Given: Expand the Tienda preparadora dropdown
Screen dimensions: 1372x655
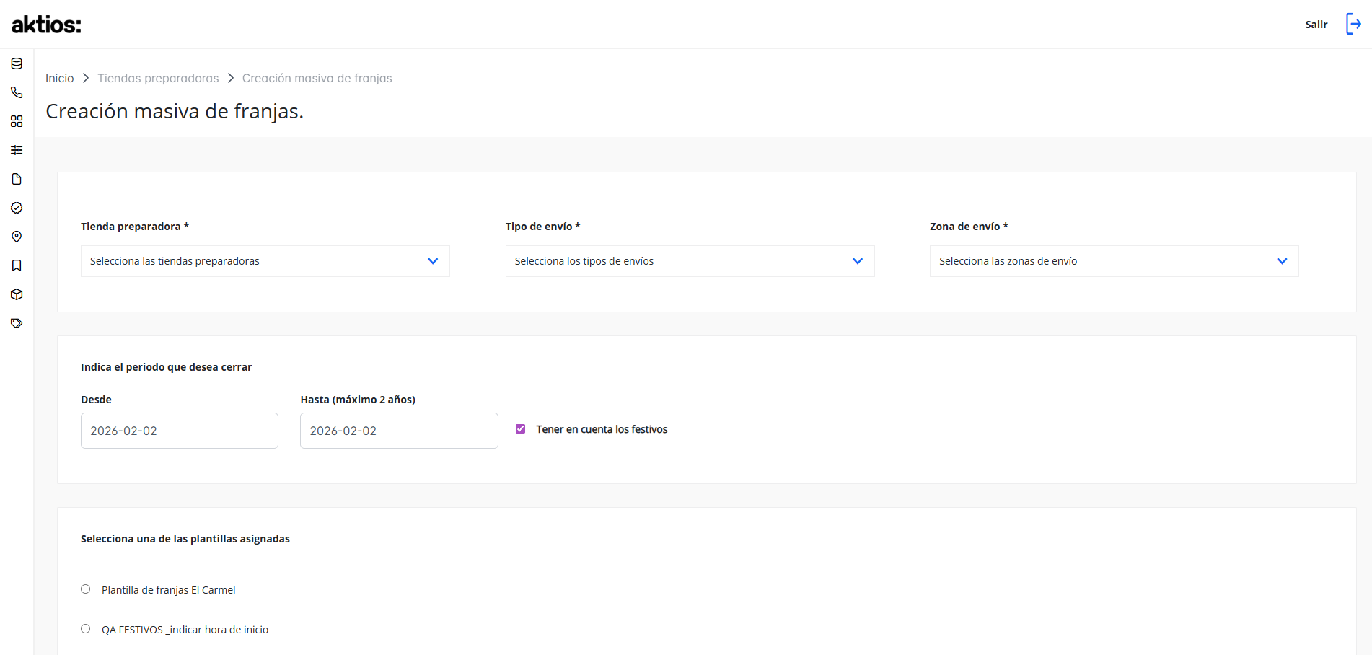Looking at the screenshot, I should click(265, 261).
